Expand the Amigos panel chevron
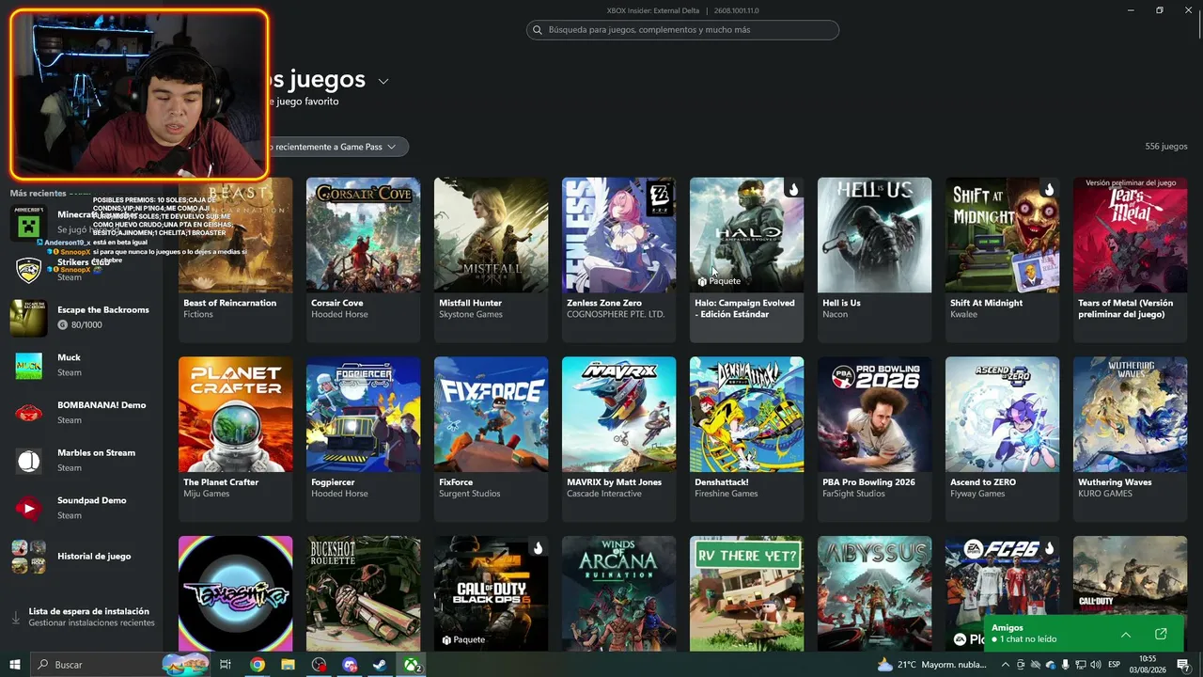The height and width of the screenshot is (677, 1203). tap(1126, 634)
